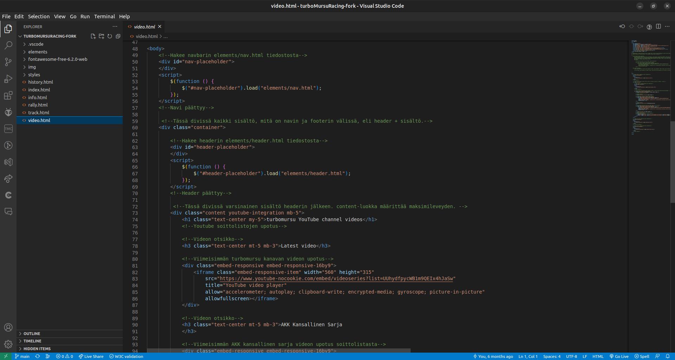
Task: Toggle notifications bell in status bar
Action: coord(668,356)
